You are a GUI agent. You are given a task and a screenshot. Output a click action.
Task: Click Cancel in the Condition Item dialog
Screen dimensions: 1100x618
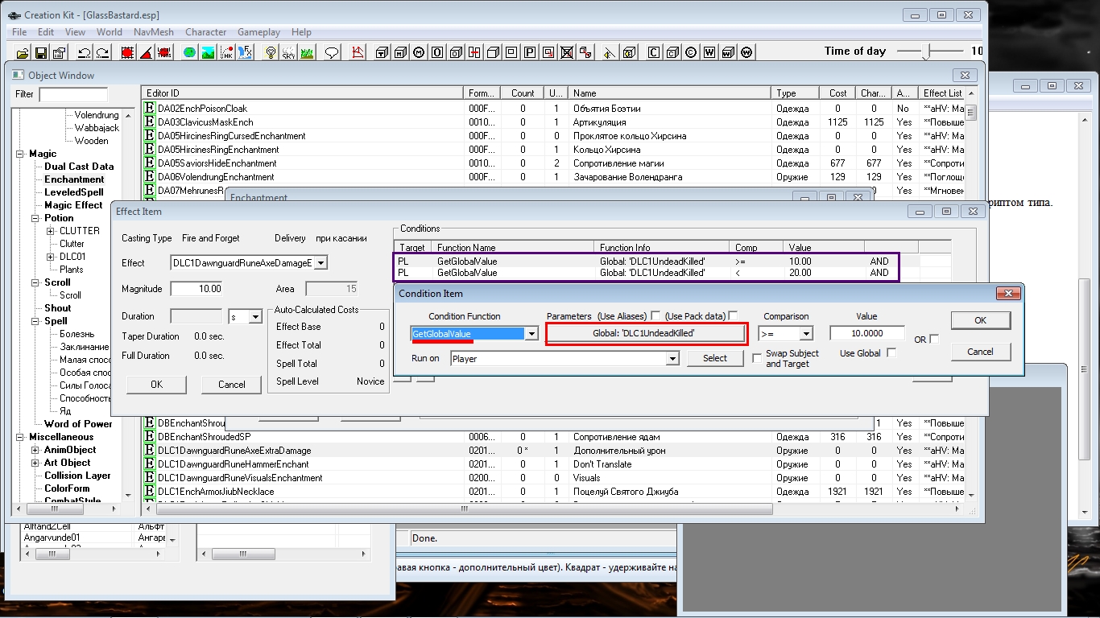(x=979, y=352)
